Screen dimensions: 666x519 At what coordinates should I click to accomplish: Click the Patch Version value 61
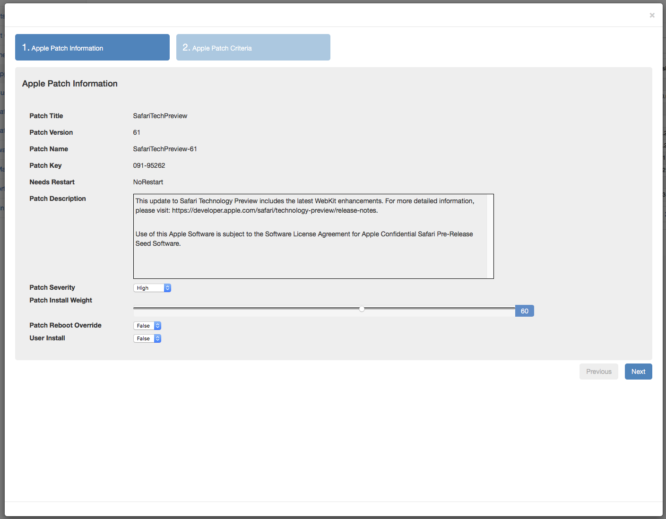137,132
